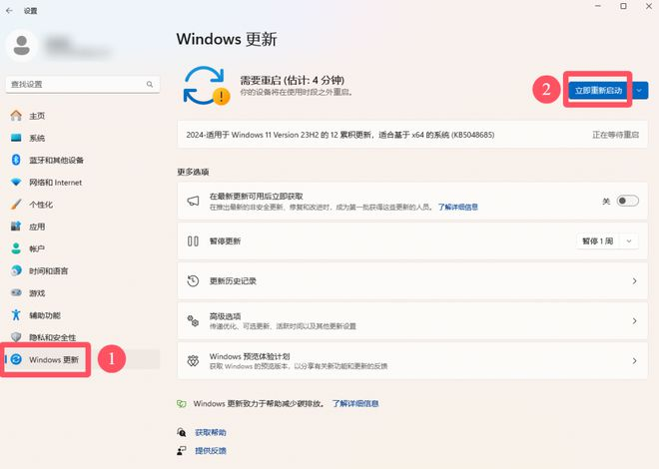Image resolution: width=659 pixels, height=469 pixels.
Task: Open dropdown arrow next to 立即重新启动
Action: pos(639,91)
